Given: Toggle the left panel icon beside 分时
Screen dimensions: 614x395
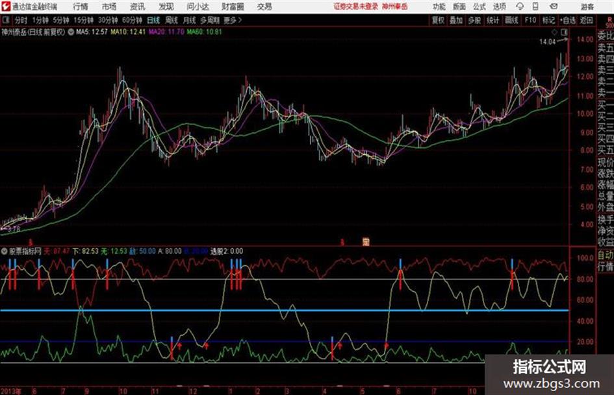Looking at the screenshot, I should pos(5,20).
